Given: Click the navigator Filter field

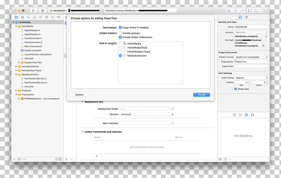Looking at the screenshot, I should pyautogui.click(x=39, y=159).
